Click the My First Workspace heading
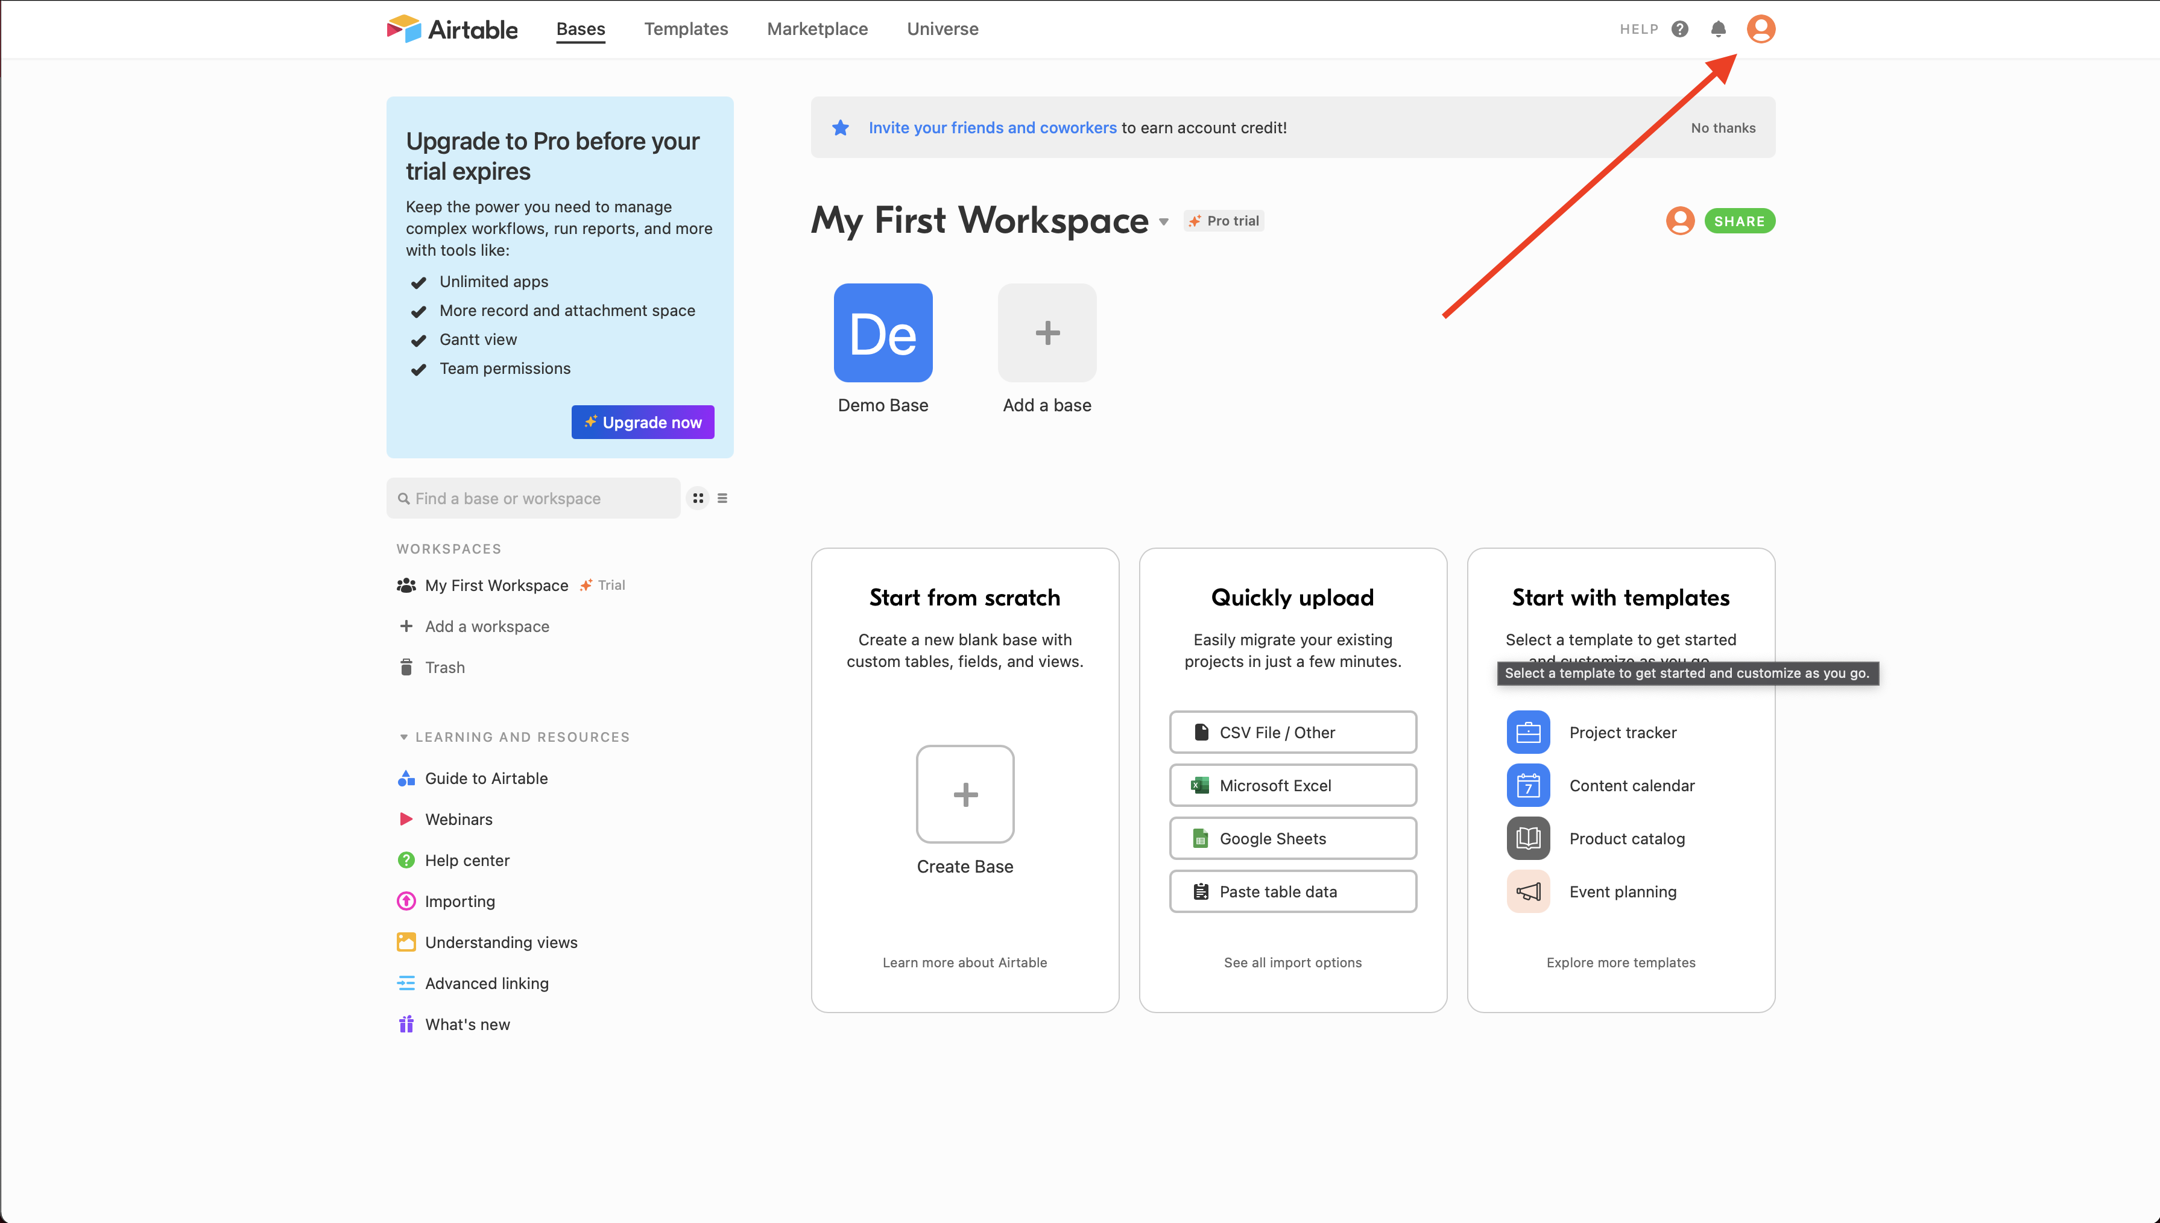This screenshot has height=1223, width=2160. tap(979, 221)
